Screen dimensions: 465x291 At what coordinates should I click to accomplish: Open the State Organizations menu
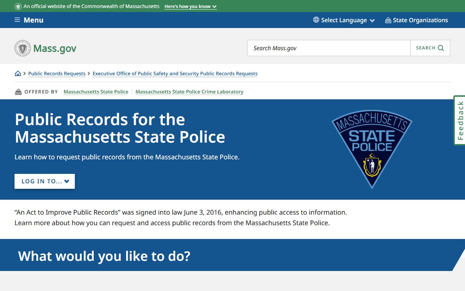click(x=416, y=20)
